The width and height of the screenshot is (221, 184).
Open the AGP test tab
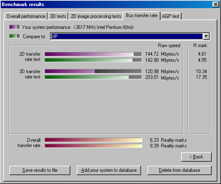171,16
